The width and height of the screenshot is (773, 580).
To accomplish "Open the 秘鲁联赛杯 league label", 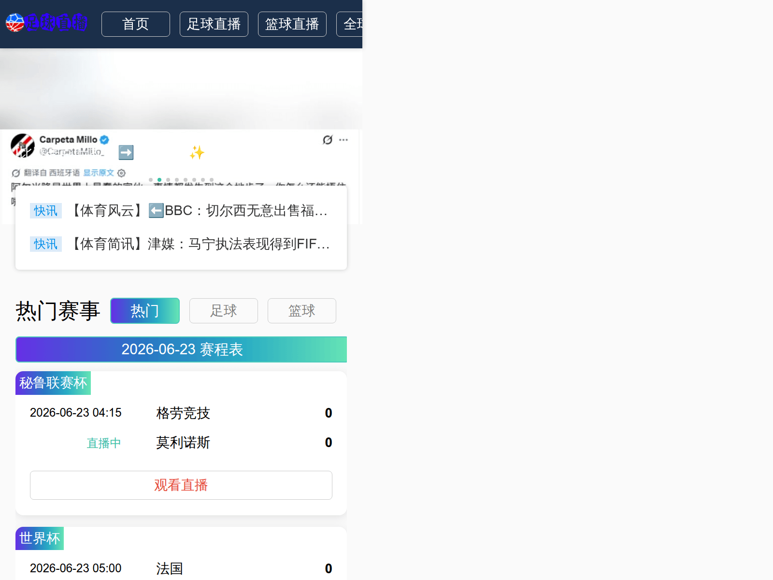I will tap(53, 383).
